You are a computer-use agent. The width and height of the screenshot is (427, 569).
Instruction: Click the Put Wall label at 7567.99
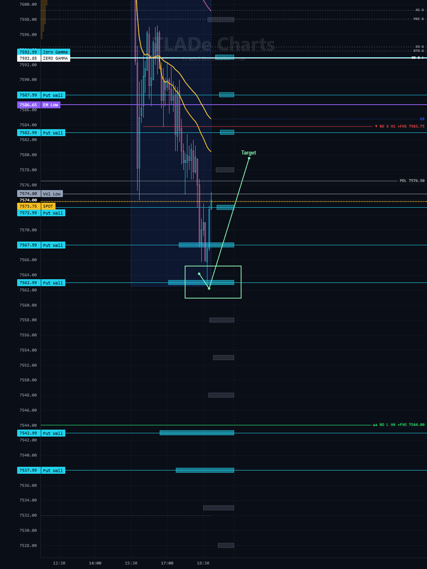53,245
